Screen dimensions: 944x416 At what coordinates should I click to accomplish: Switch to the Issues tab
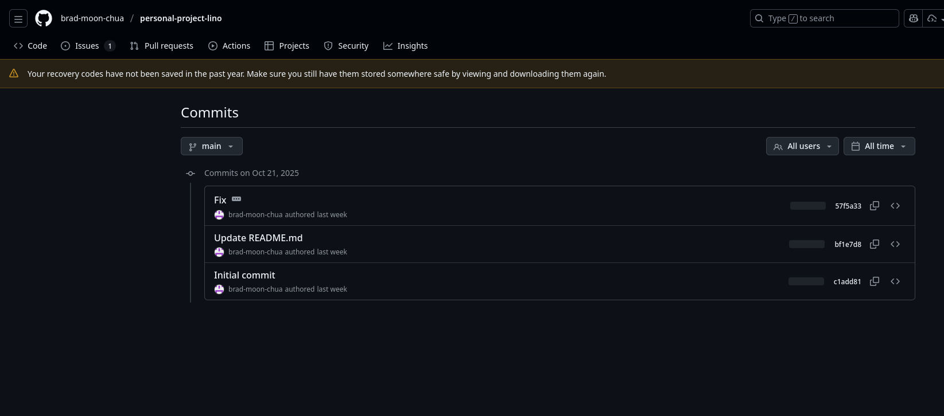(87, 46)
